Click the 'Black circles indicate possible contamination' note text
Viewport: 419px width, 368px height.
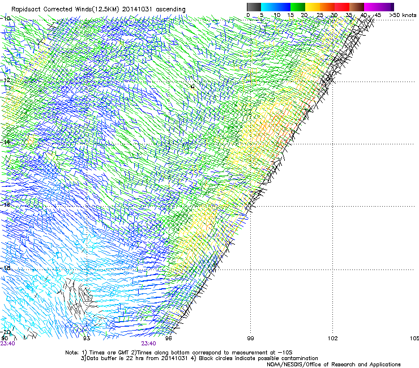pyautogui.click(x=258, y=358)
